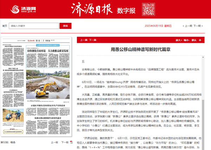This screenshot has height=150, width=211.
Task: Enlarge article text with 放大+
Action: click(179, 40)
